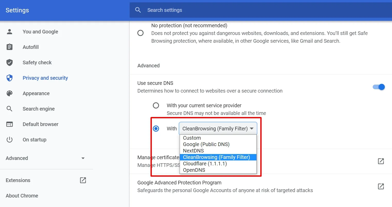Choose NextDNS from the provider list
The image size is (392, 207).
coord(218,151)
